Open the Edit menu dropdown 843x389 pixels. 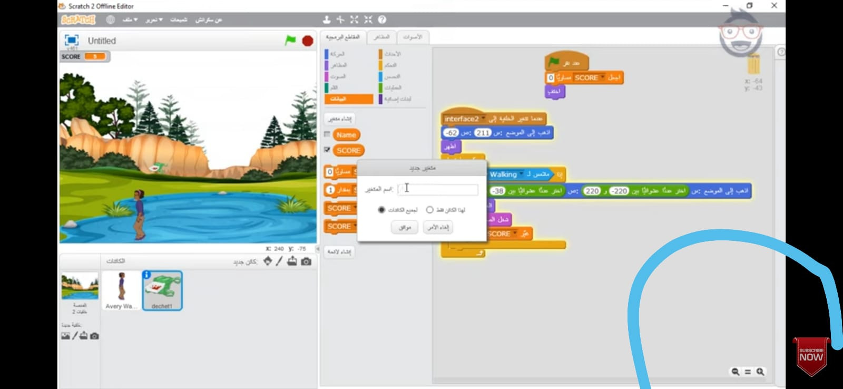154,20
